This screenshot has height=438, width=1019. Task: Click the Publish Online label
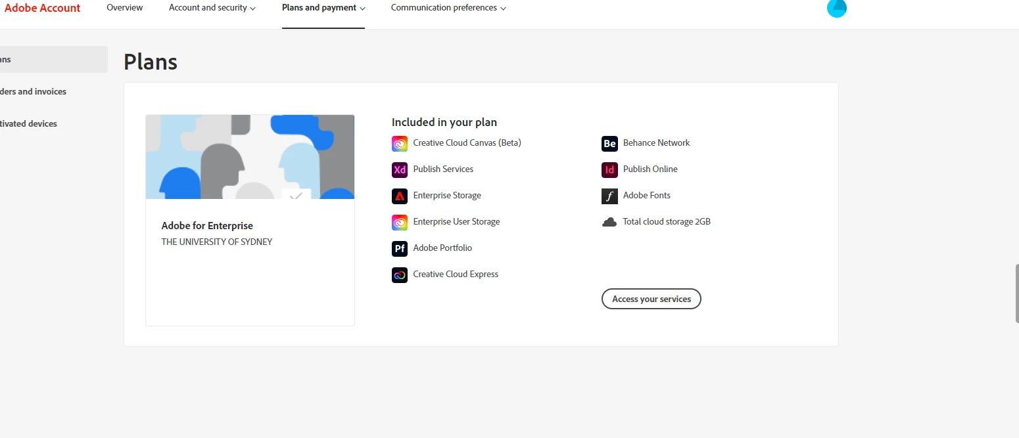650,169
